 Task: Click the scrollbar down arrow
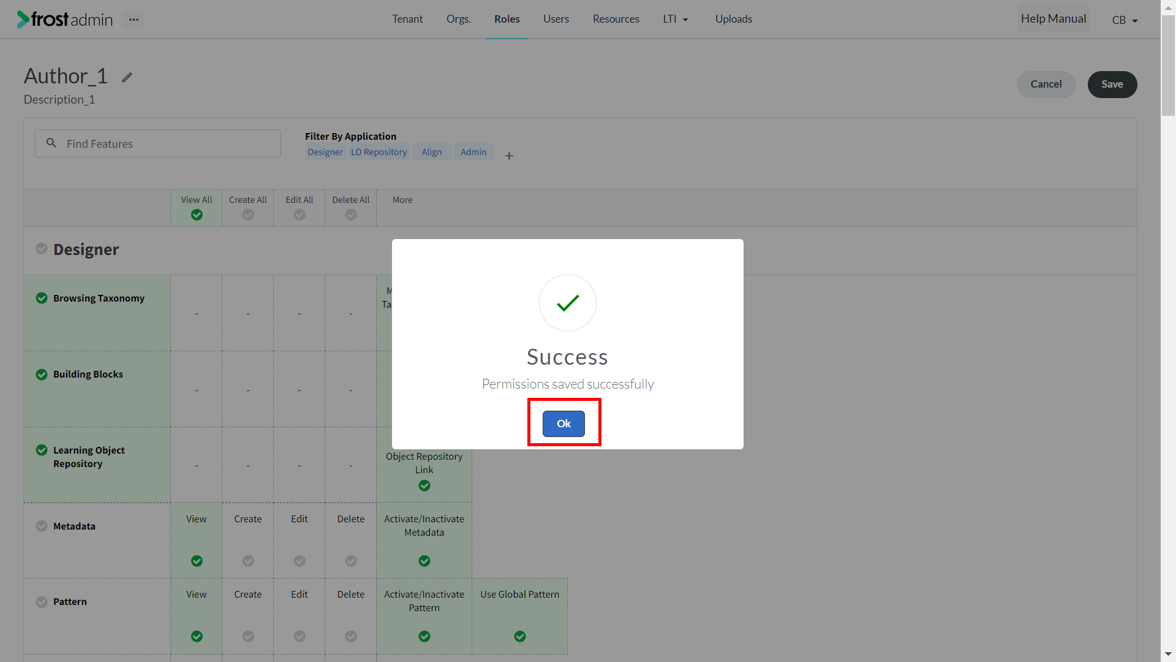click(1168, 654)
